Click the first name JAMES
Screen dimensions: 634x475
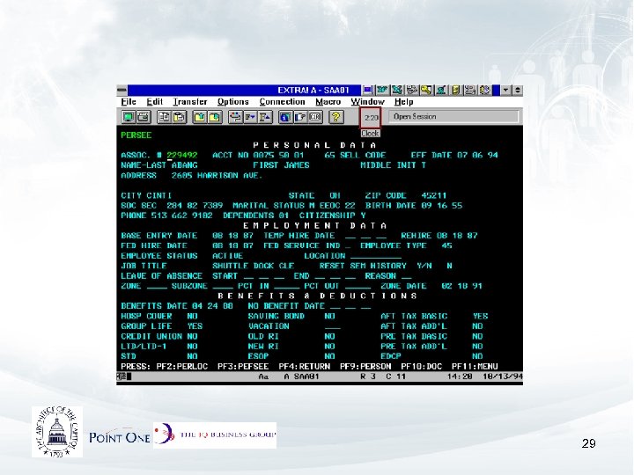pos(297,165)
